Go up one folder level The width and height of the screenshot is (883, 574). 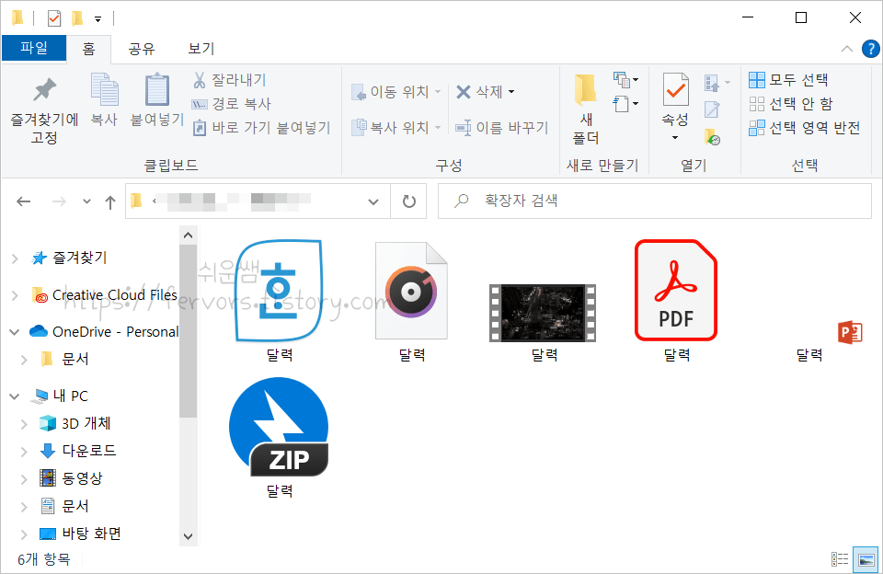click(110, 201)
